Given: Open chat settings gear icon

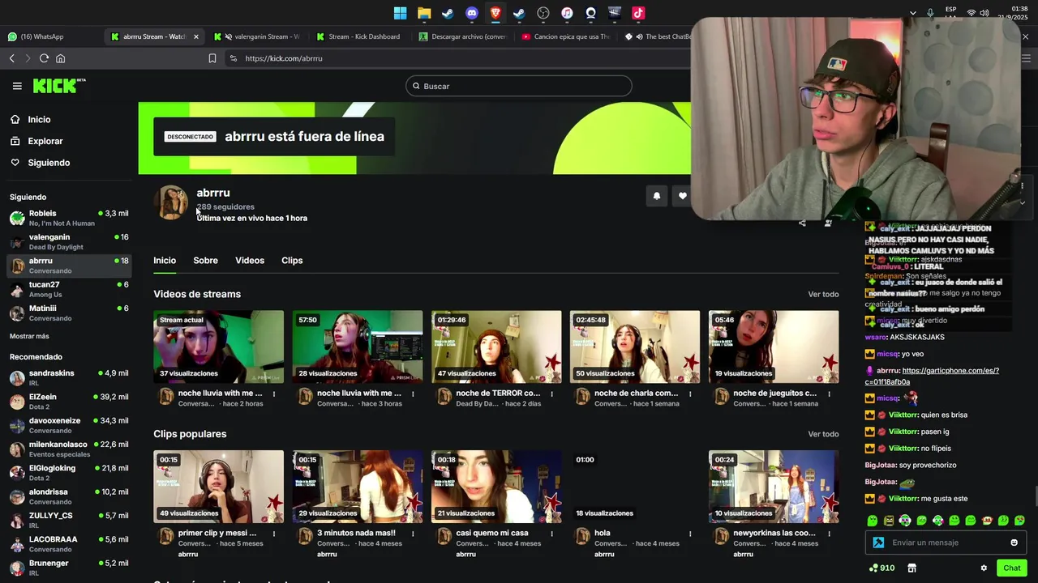Looking at the screenshot, I should coord(984,568).
